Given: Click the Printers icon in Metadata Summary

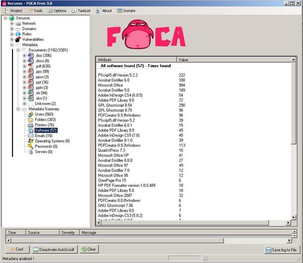Looking at the screenshot, I should click(30, 125).
